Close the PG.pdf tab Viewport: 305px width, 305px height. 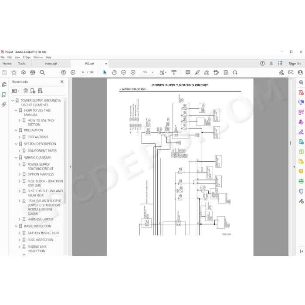tap(106, 64)
